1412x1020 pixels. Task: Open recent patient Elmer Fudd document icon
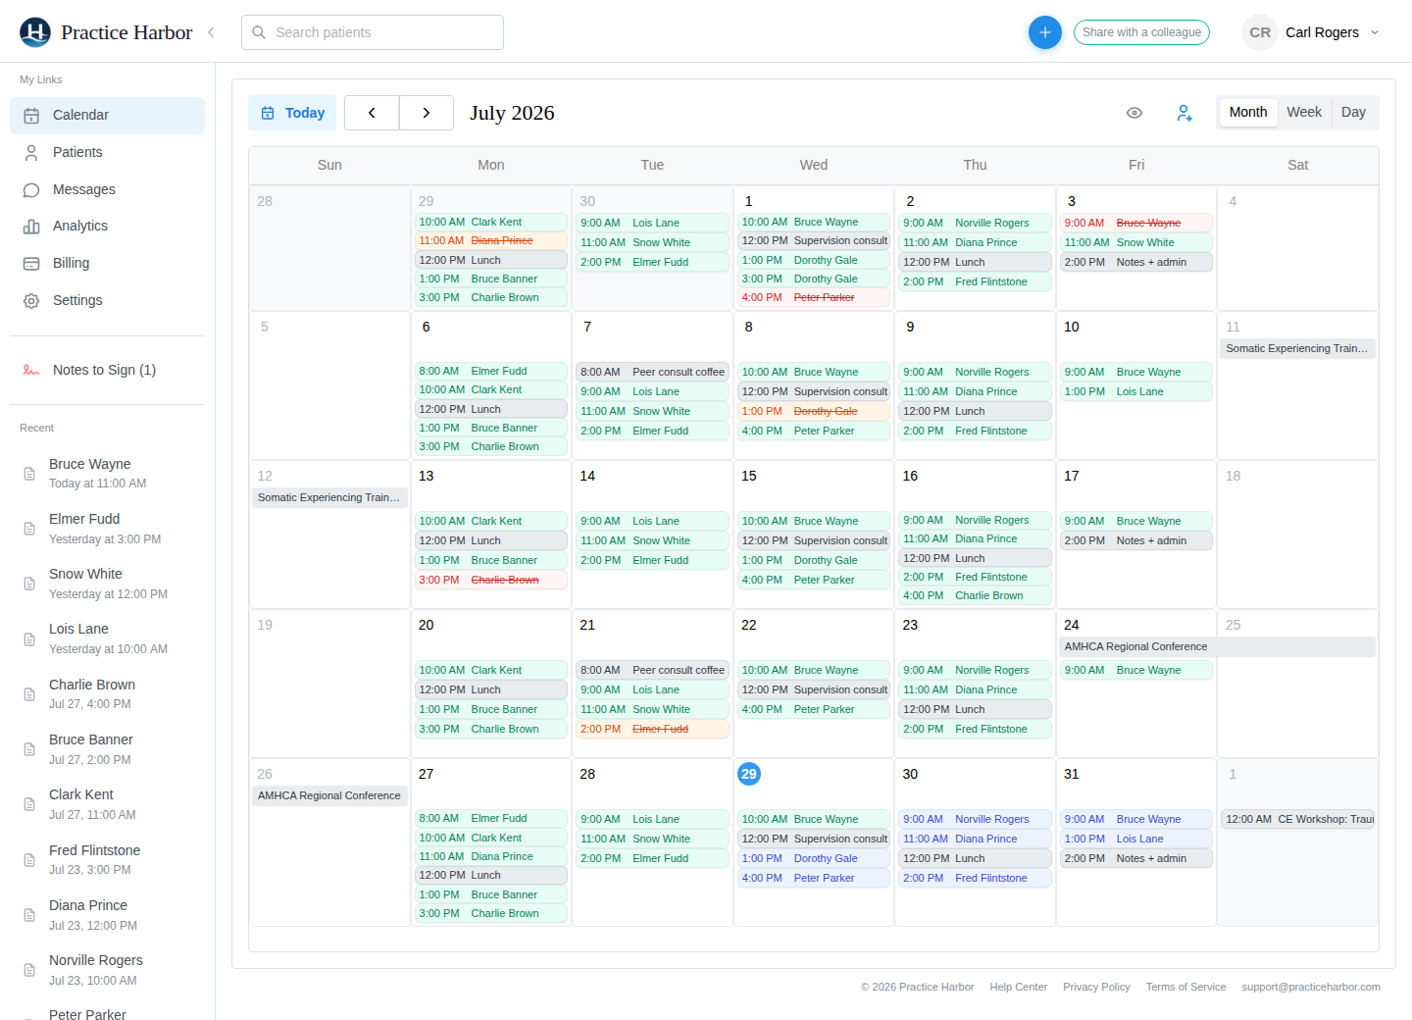(29, 529)
